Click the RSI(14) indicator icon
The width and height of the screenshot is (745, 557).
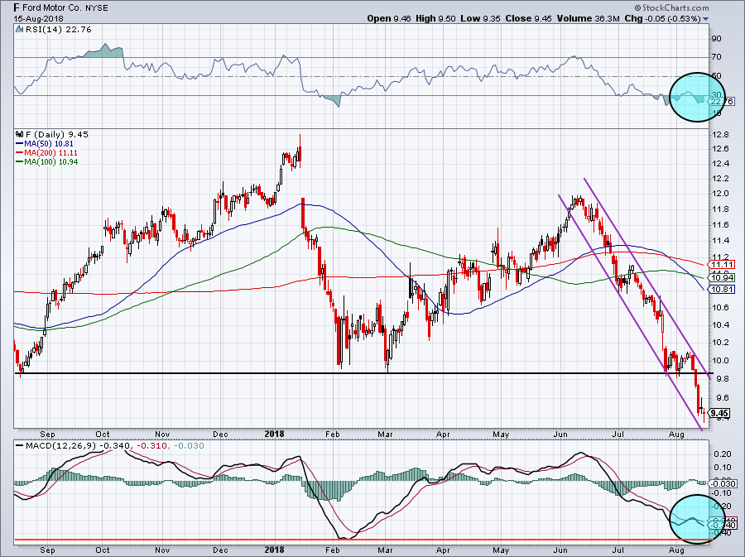tap(19, 30)
